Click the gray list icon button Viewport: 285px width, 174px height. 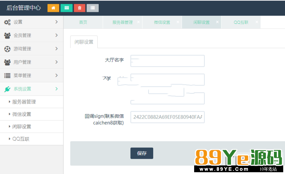(x=93, y=8)
